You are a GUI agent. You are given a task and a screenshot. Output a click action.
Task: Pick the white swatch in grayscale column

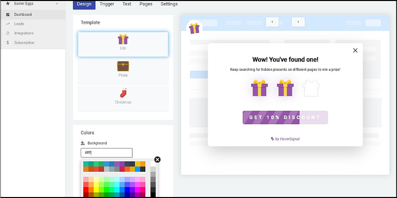click(x=153, y=164)
